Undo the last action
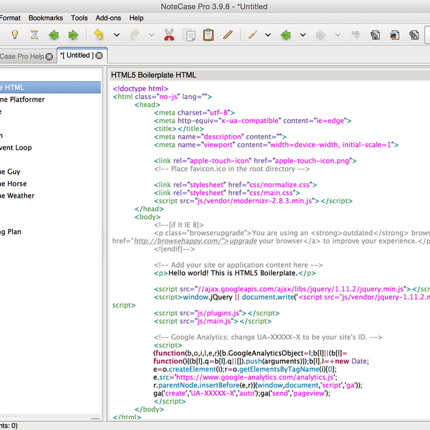Image resolution: width=430 pixels, height=430 pixels. click(x=99, y=34)
